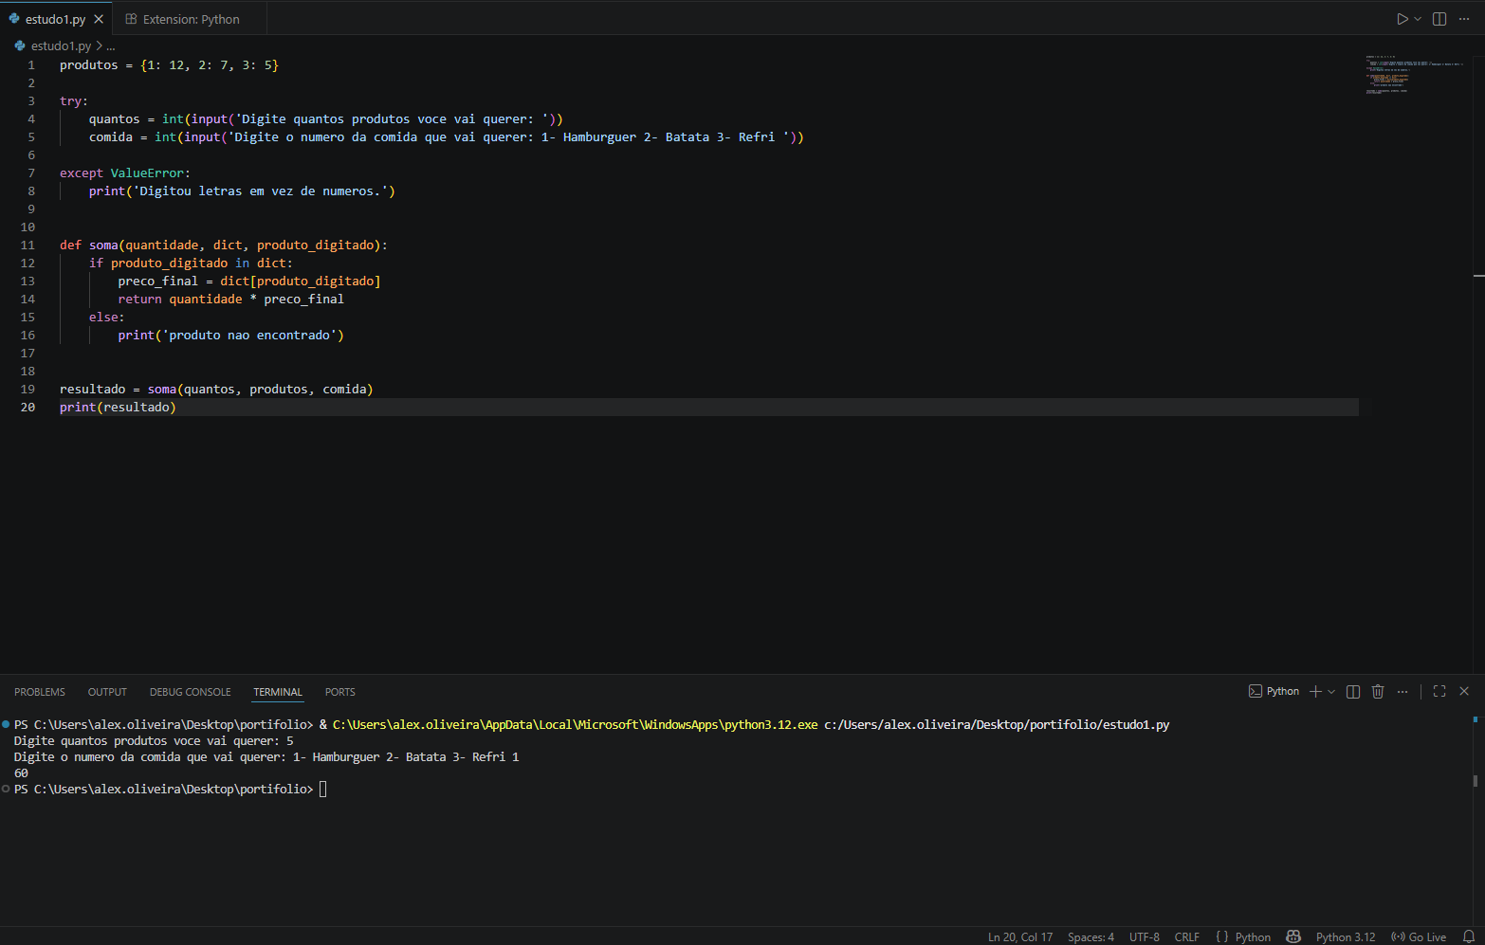
Task: Select the Python 3.12 interpreter
Action: (1345, 936)
